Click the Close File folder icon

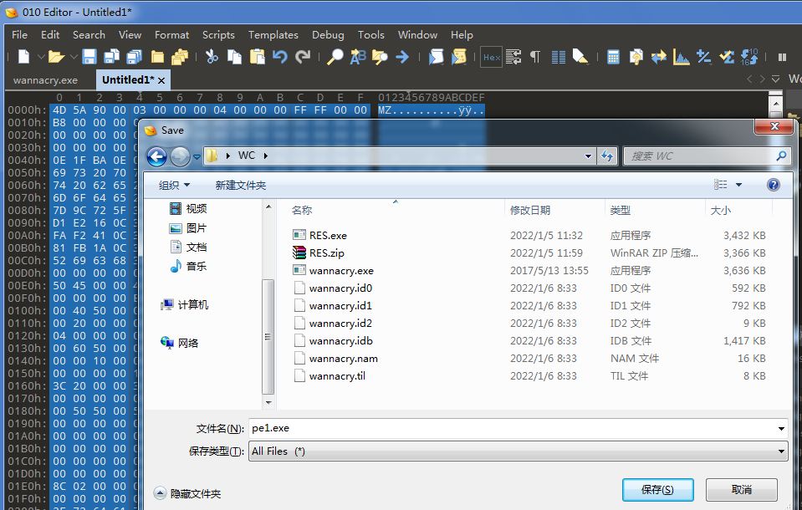click(x=157, y=57)
